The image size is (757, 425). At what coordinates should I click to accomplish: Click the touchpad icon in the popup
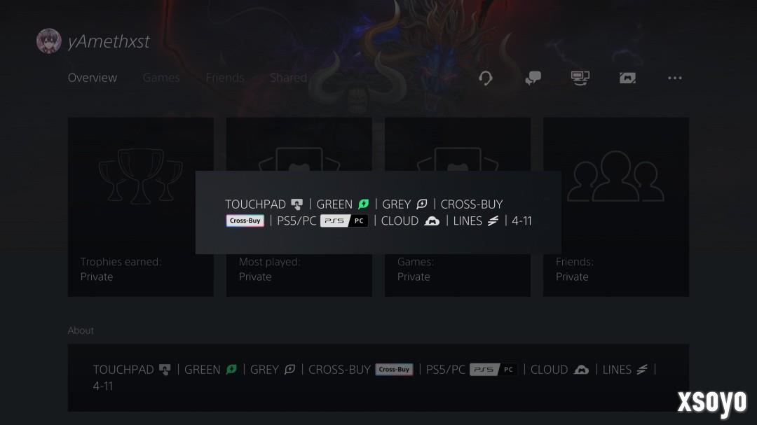coord(297,204)
